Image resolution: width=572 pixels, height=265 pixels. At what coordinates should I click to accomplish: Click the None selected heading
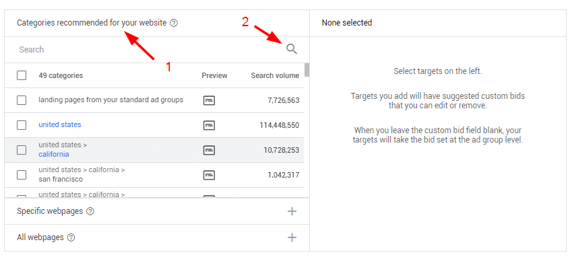pyautogui.click(x=347, y=23)
